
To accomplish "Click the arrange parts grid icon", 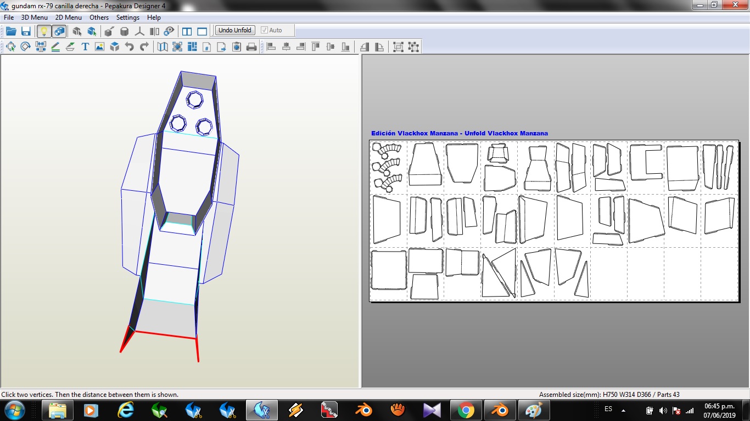I will (x=192, y=47).
